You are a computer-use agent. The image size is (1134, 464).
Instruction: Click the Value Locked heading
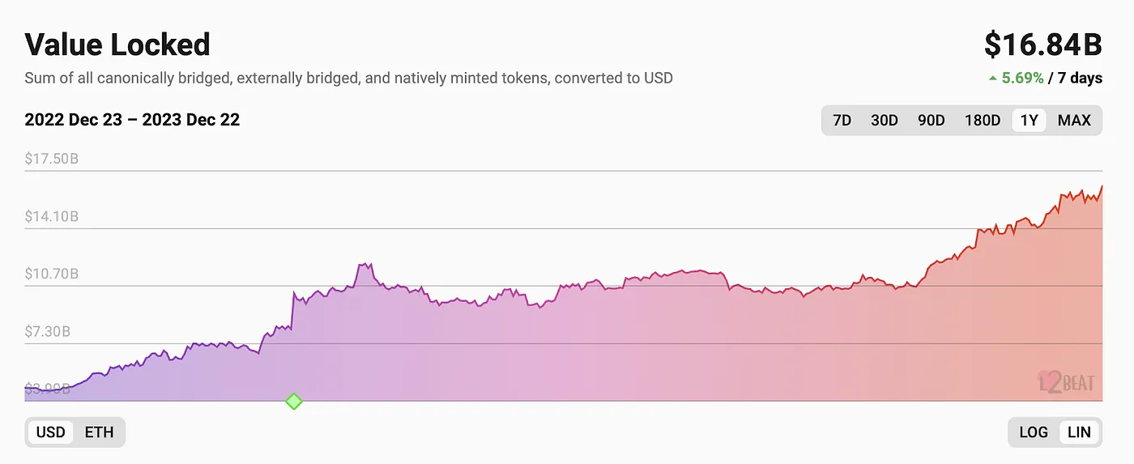tap(117, 45)
